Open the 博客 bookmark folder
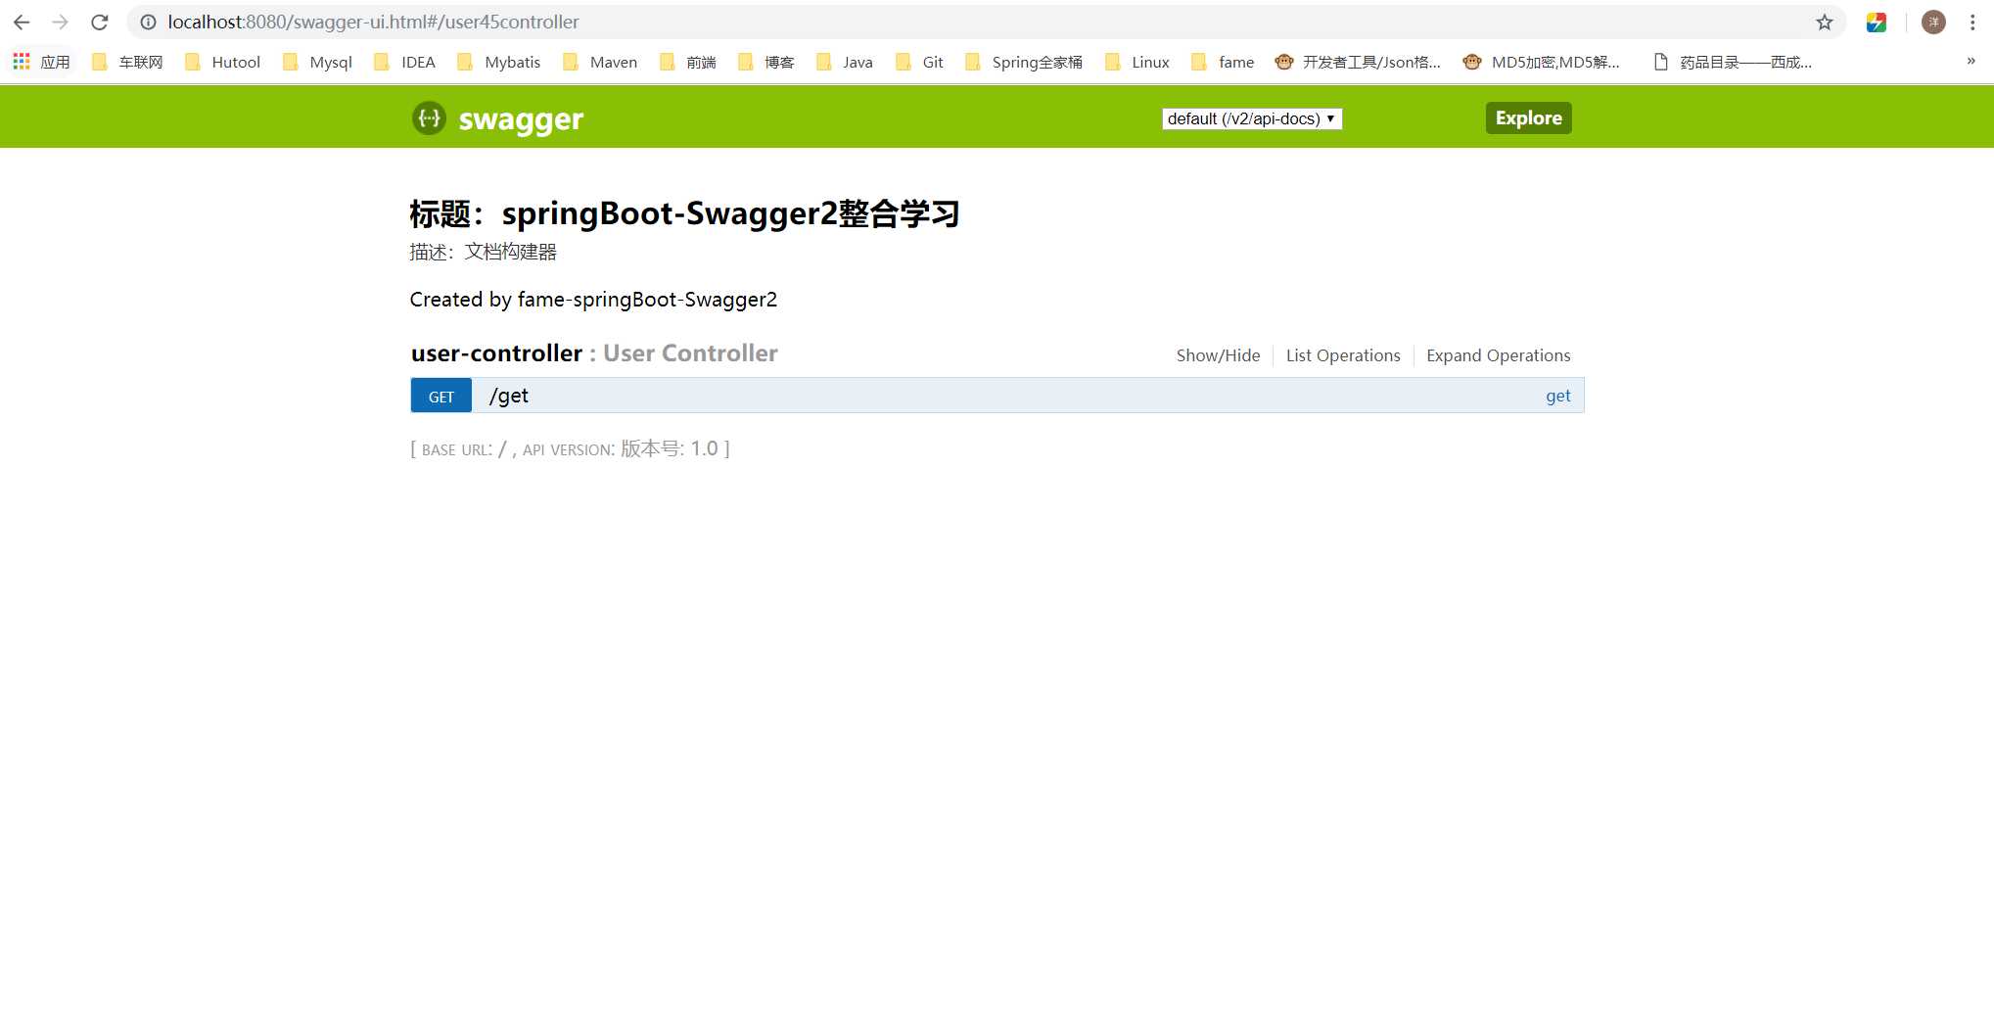 766,62
